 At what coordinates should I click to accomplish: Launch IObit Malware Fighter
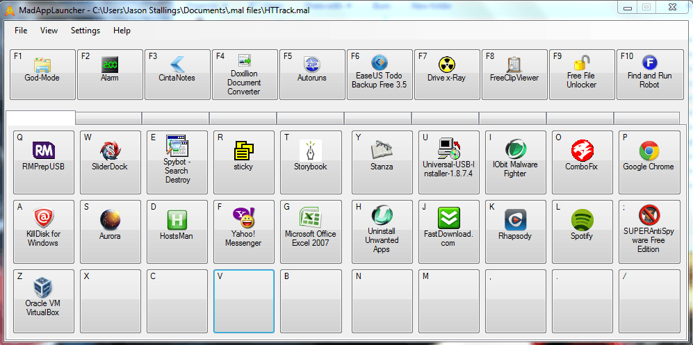point(516,162)
